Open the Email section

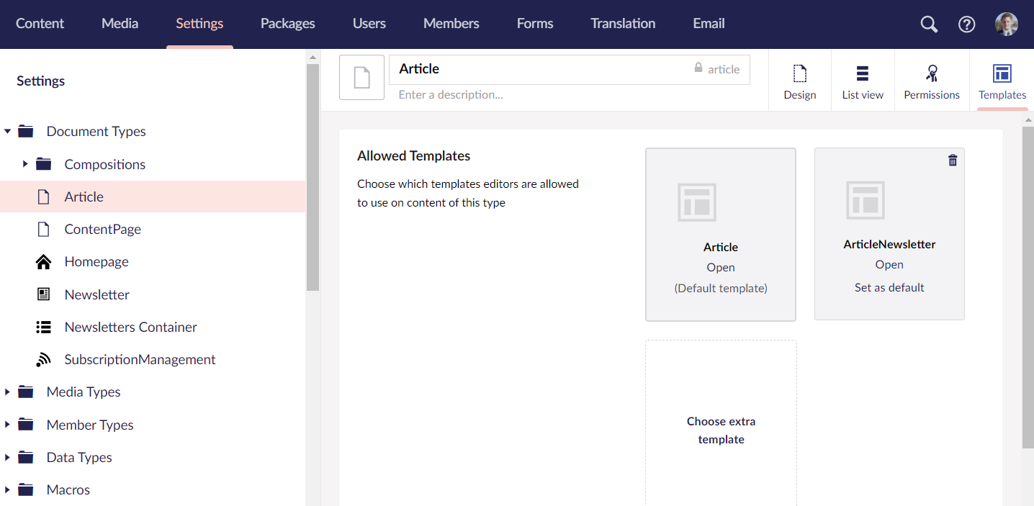point(709,24)
